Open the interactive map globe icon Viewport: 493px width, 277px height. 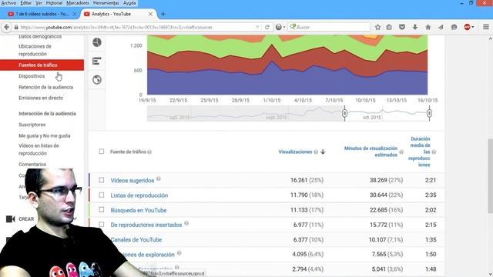(x=97, y=80)
